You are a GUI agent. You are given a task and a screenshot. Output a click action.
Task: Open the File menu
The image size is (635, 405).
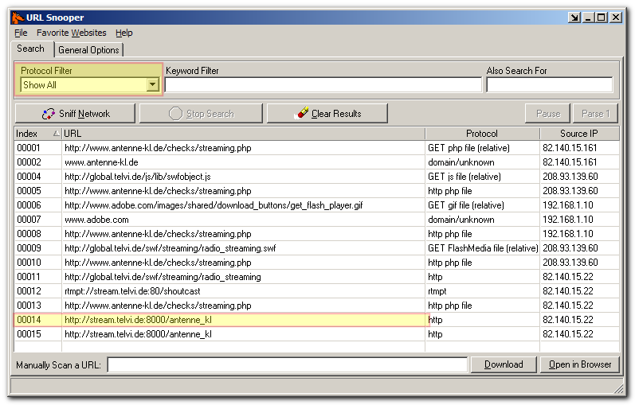click(x=21, y=33)
